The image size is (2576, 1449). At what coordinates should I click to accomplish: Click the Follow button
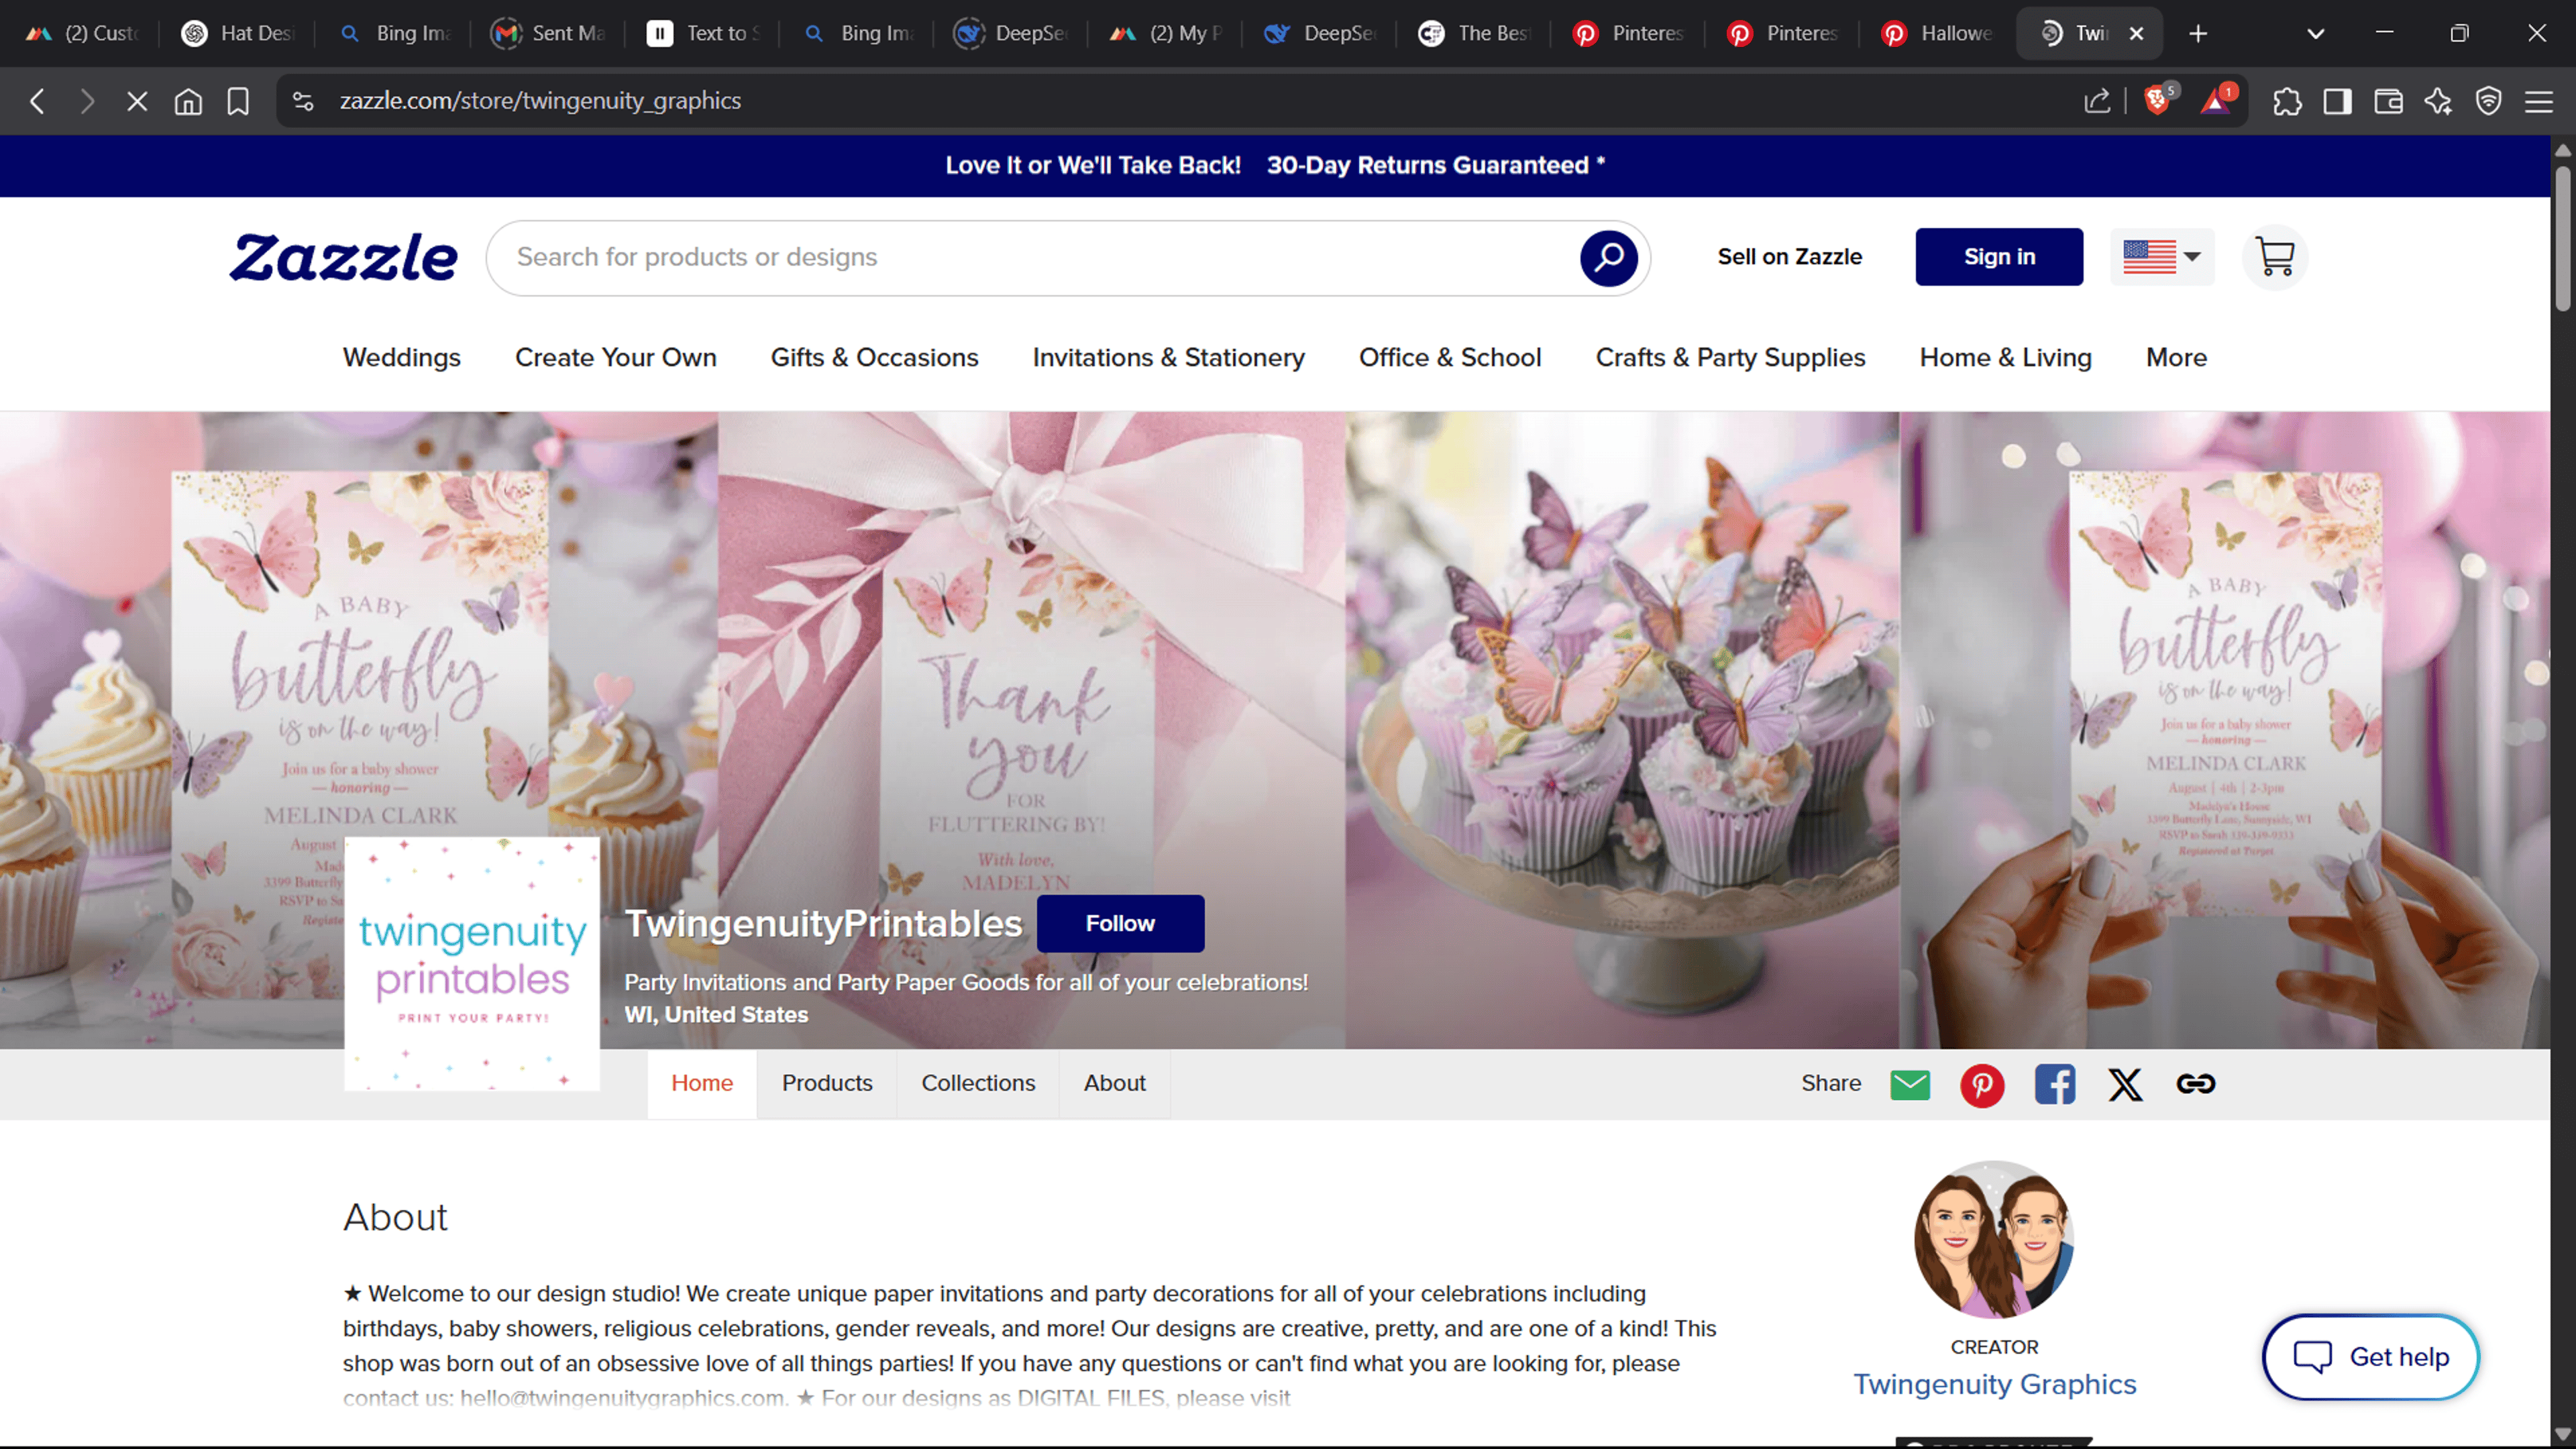coord(1120,923)
